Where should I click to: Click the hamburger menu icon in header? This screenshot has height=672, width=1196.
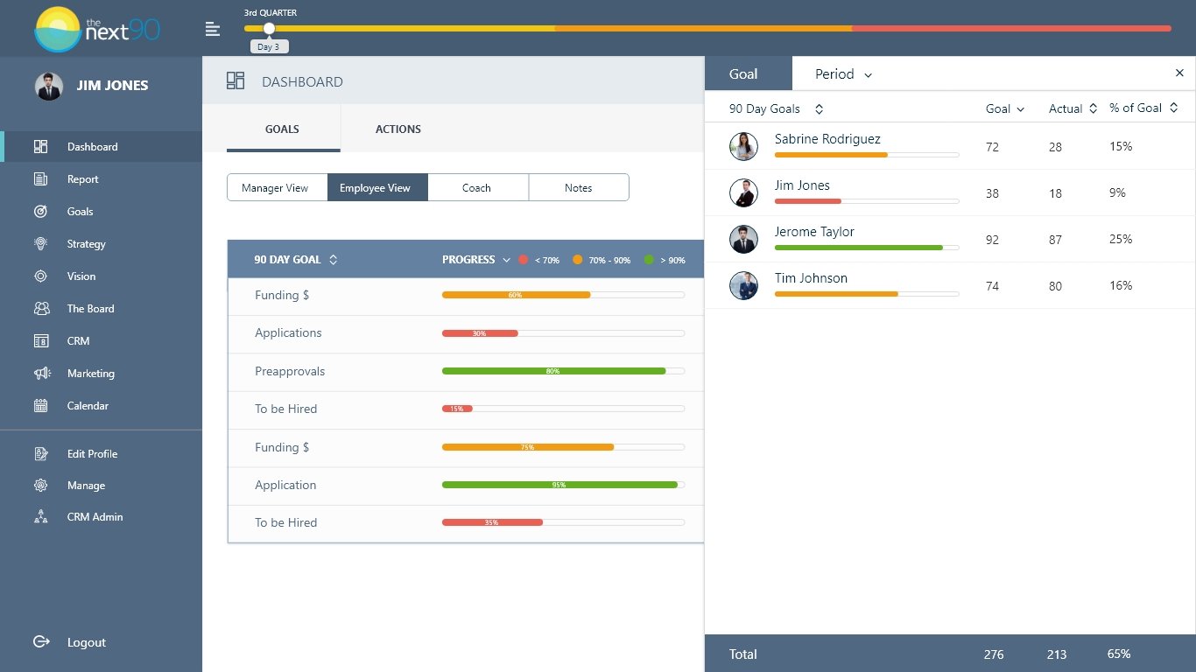pos(213,30)
